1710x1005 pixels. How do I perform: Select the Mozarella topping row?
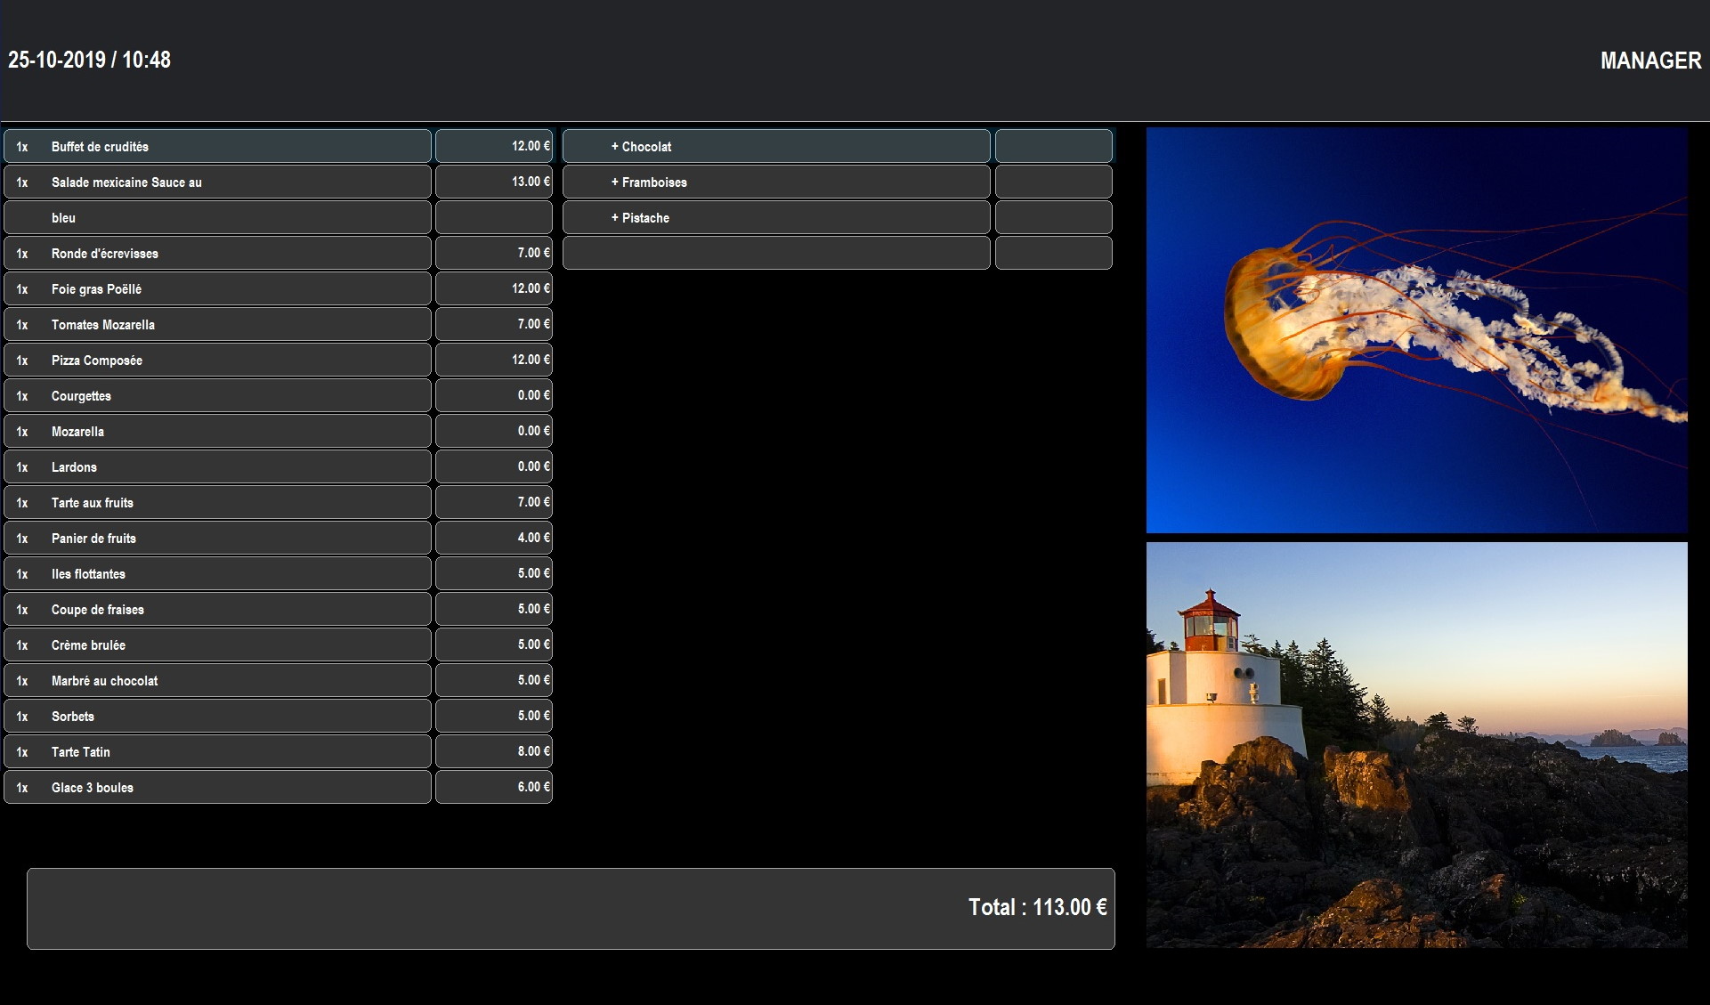click(x=218, y=431)
